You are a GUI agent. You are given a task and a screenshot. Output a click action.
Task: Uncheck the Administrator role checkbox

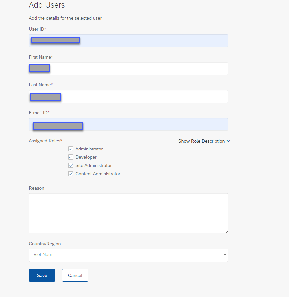point(71,149)
